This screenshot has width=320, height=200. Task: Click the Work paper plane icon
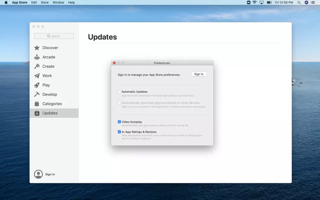37,76
